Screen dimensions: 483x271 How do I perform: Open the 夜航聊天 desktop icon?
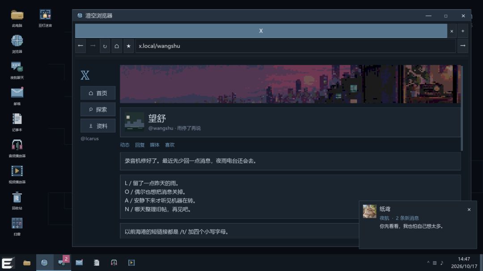[17, 70]
